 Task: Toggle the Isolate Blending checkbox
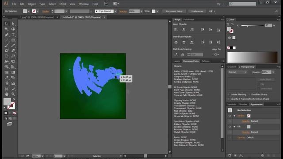229,95
